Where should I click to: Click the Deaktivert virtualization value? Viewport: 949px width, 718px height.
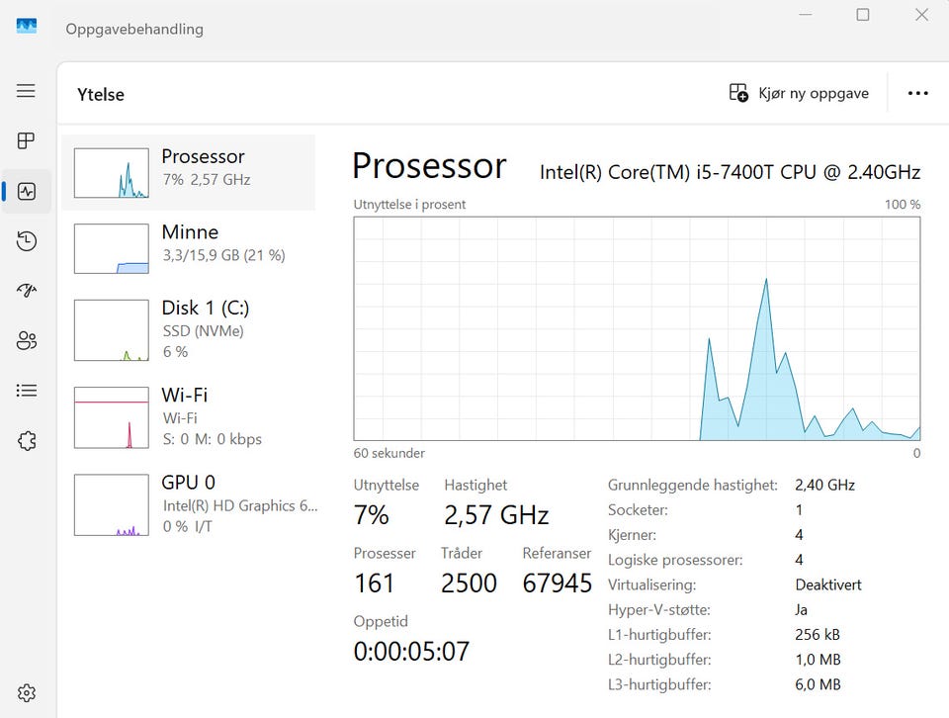tap(828, 584)
